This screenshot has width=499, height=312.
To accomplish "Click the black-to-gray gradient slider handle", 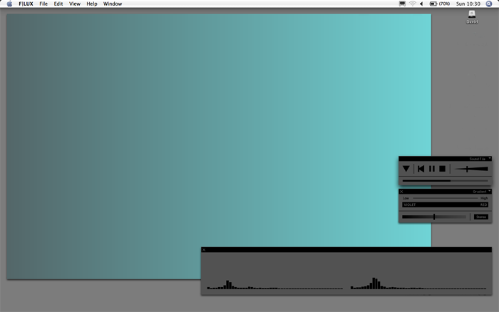I will point(434,217).
